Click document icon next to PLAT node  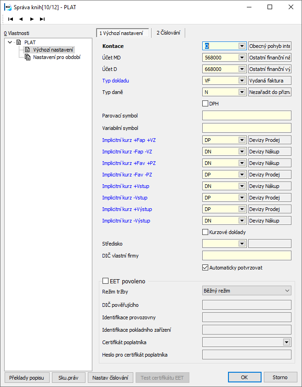19,42
